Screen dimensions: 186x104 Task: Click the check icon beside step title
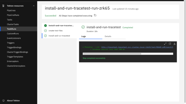(x=83, y=27)
